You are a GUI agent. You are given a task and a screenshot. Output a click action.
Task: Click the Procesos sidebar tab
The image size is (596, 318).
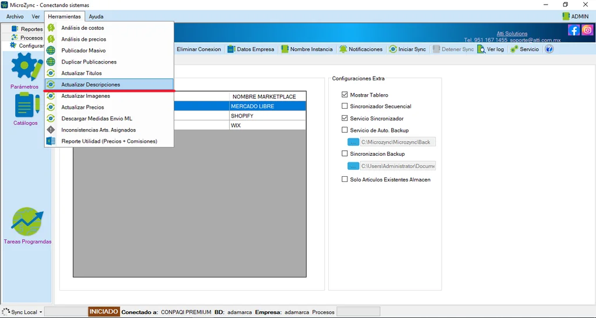point(27,38)
